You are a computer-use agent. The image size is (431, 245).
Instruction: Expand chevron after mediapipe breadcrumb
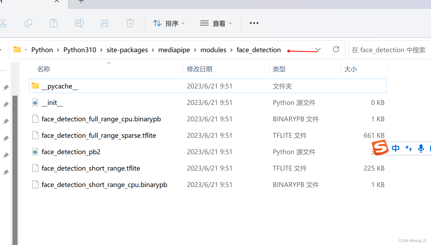195,50
